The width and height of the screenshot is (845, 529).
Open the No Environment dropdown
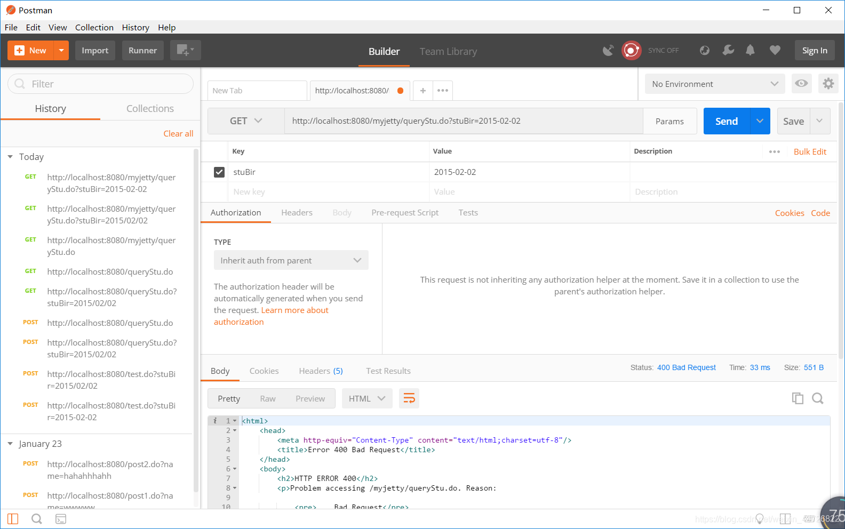[x=715, y=84]
